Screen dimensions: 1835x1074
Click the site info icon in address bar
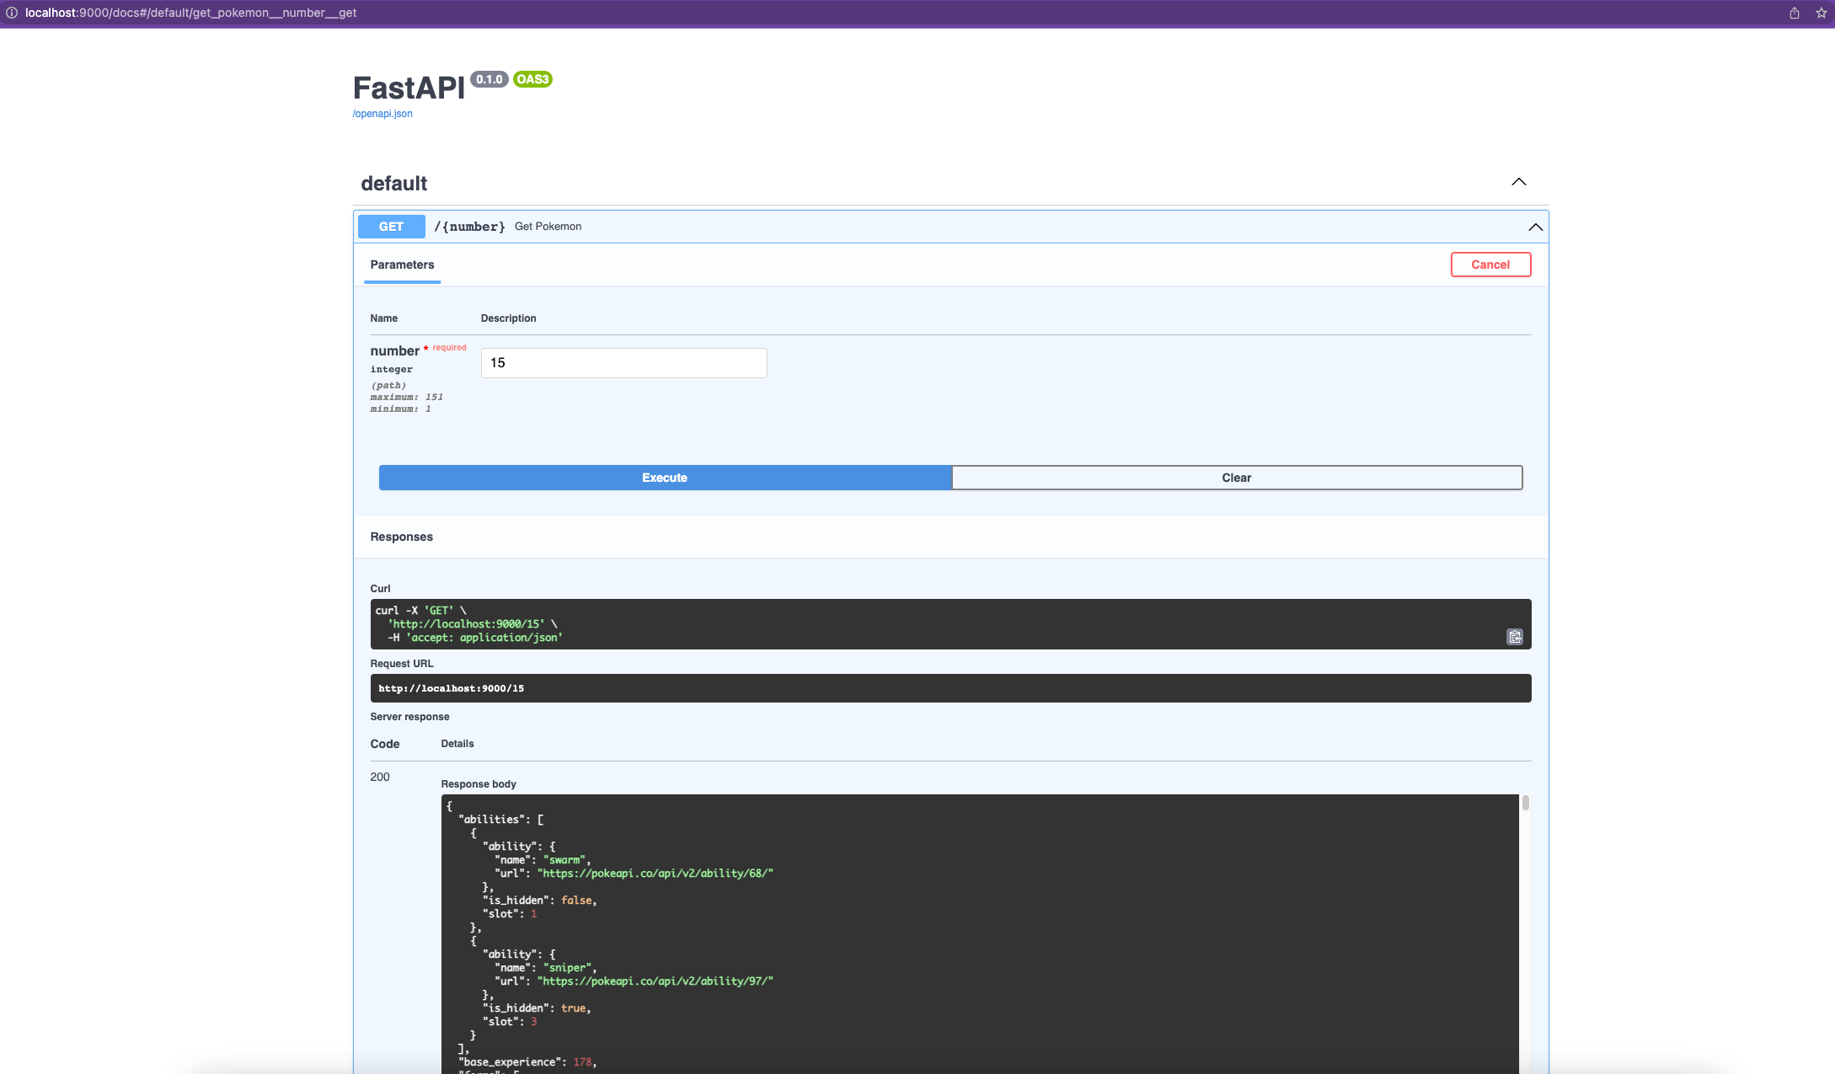click(x=12, y=13)
